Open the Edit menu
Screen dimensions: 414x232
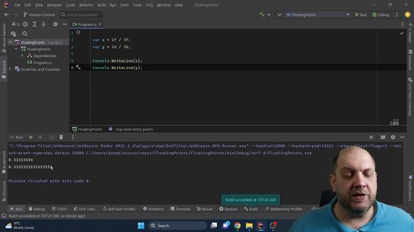(x=27, y=5)
